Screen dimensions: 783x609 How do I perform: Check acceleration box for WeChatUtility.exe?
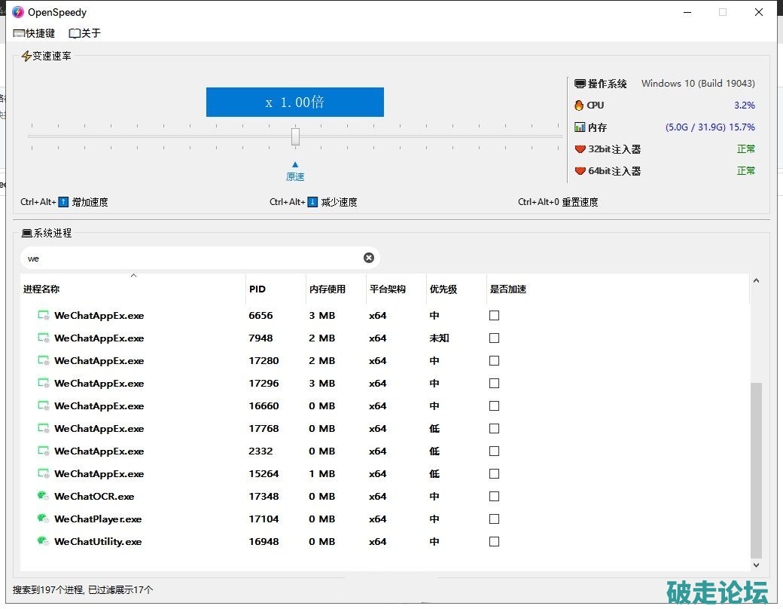[494, 541]
